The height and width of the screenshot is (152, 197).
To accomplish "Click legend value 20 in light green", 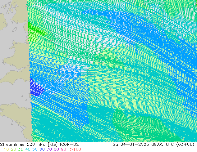I will (x=13, y=149).
